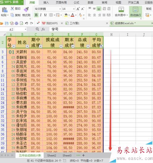This screenshot has height=163, width=153.
Task: Open the font size 14 dropdown
Action: 74,9
